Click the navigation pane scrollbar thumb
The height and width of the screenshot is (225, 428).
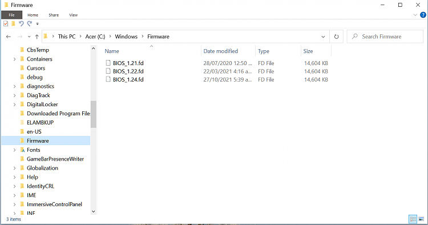[x=94, y=114]
